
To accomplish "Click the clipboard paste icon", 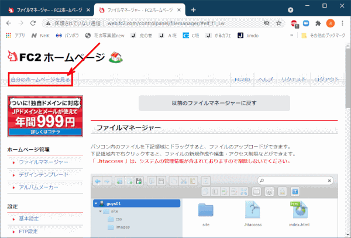I will (193, 181).
